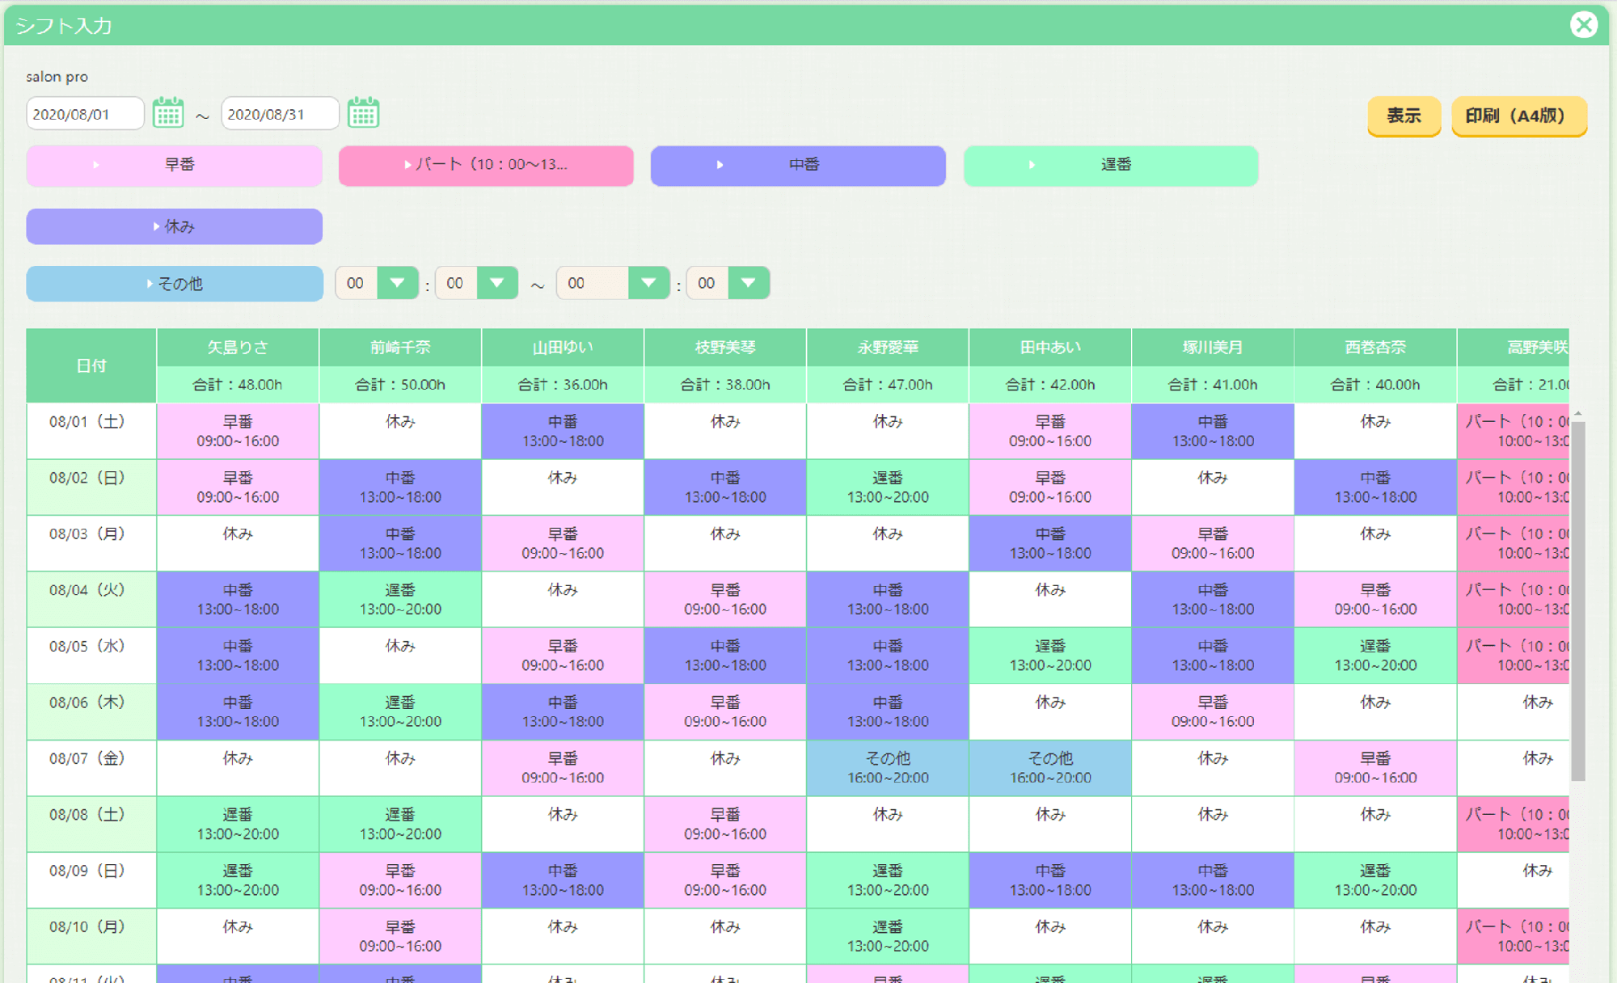1617x983 pixels.
Task: Select the その他 shift type
Action: [175, 284]
